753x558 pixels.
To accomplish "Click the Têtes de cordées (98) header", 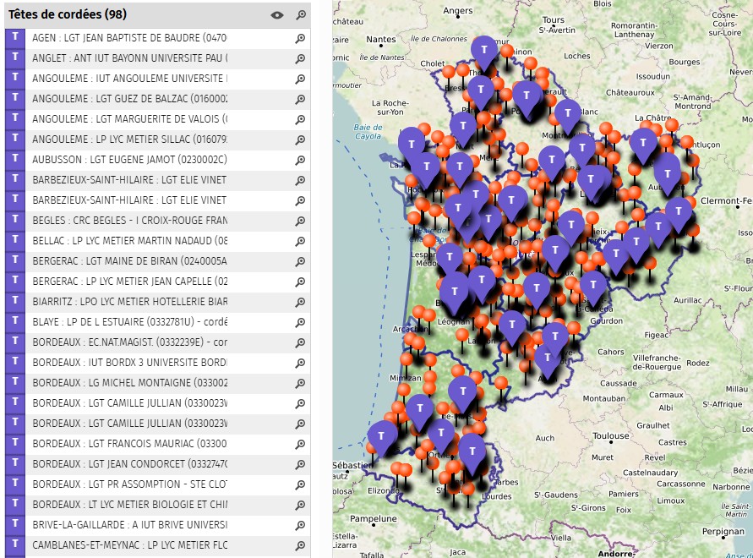I will click(x=68, y=14).
